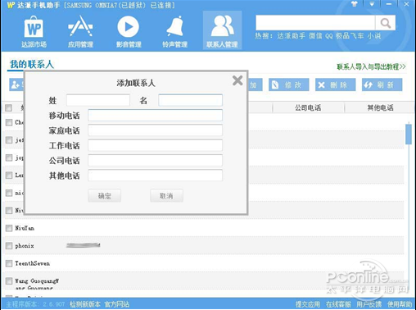416x310 pixels.
Task: Click the contact list scrollbar thumb
Action: point(409,134)
